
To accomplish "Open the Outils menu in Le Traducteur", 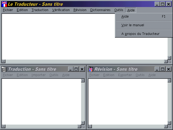I will click(x=119, y=10).
